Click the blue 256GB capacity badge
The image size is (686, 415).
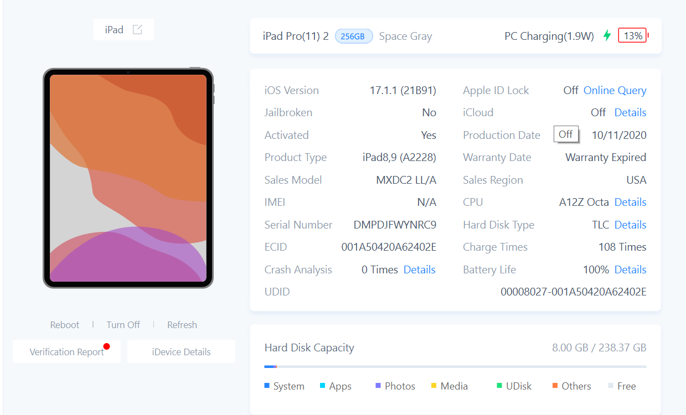point(354,35)
